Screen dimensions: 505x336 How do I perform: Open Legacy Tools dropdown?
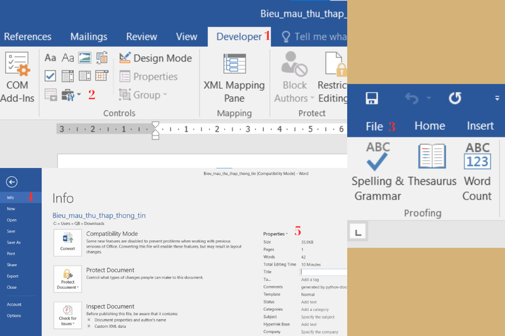71,95
